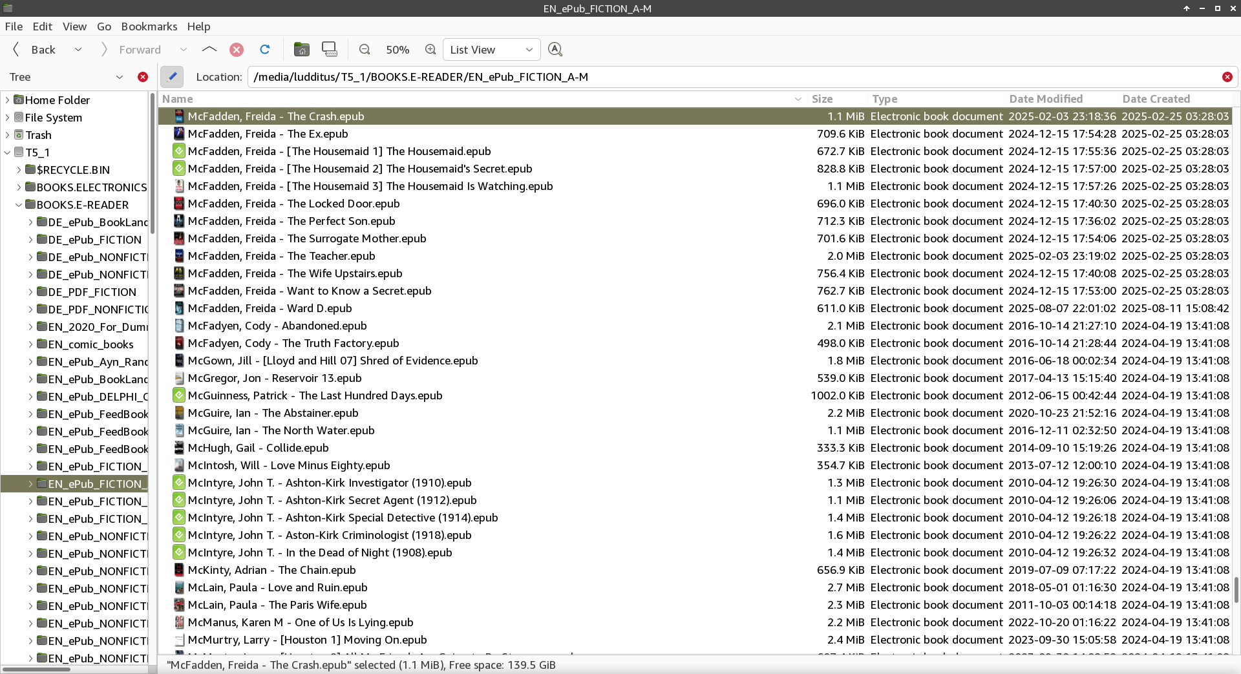
Task: Zoom in using the plus magnifier
Action: click(x=430, y=50)
